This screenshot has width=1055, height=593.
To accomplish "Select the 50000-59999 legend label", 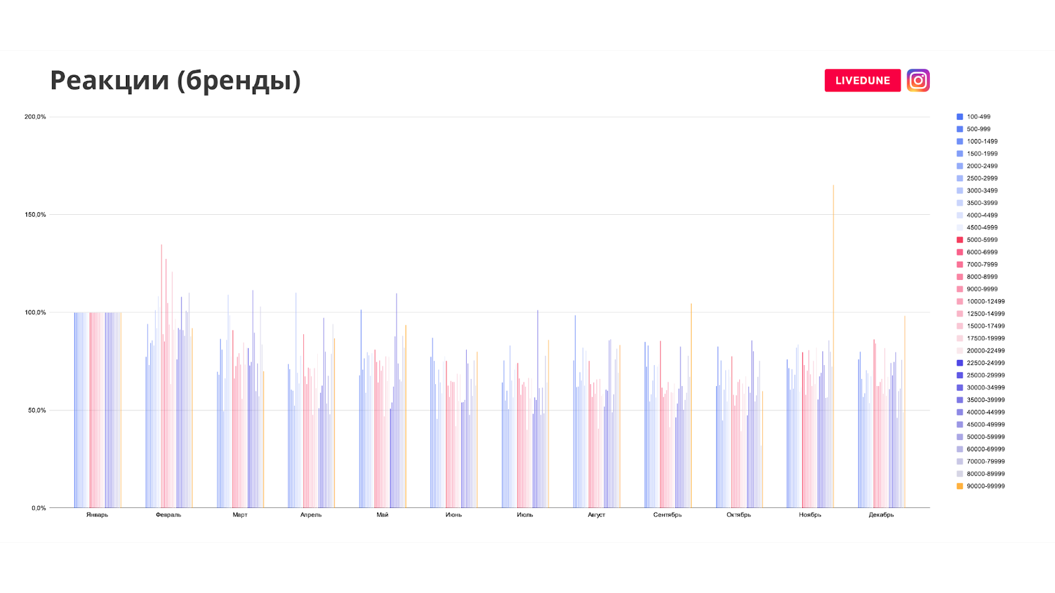I will click(x=986, y=437).
